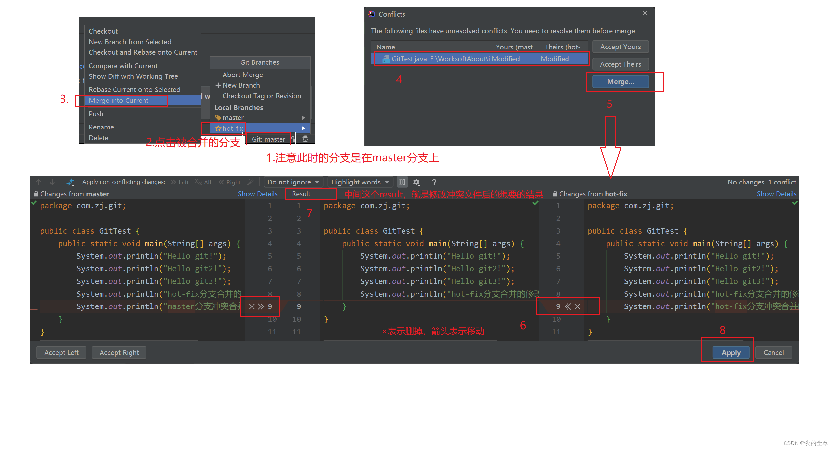This screenshot has width=833, height=449.
Task: Click Abort Merge in Git Branches
Action: pos(260,75)
